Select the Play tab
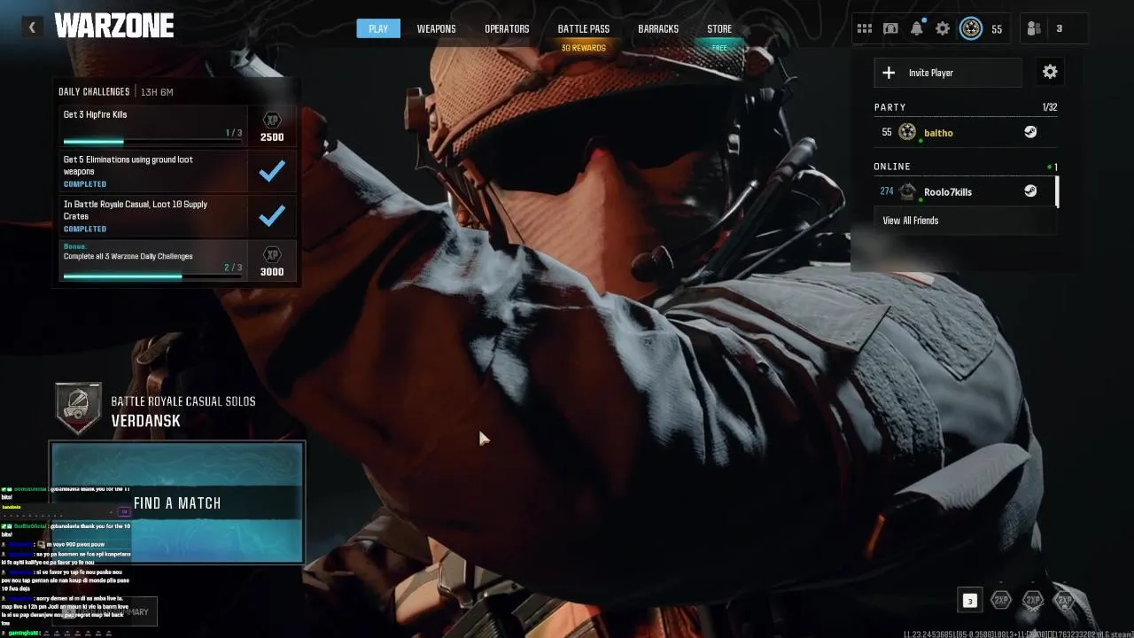The image size is (1134, 638). [378, 28]
